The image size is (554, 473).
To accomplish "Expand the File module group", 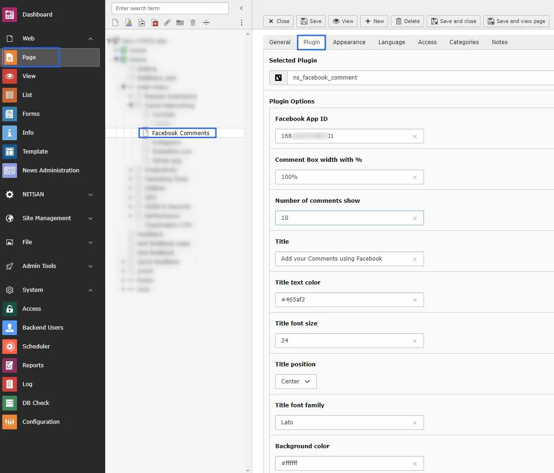I will tap(90, 242).
